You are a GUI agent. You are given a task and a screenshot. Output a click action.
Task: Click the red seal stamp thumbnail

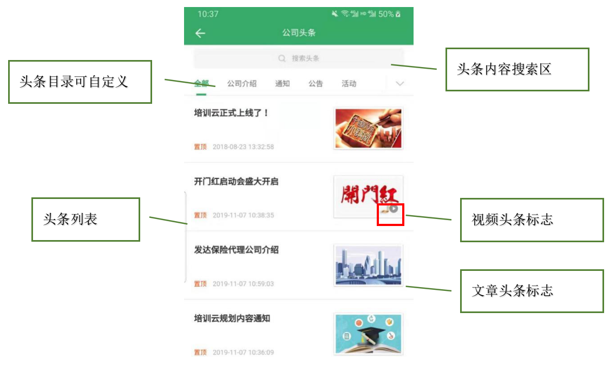point(368,128)
